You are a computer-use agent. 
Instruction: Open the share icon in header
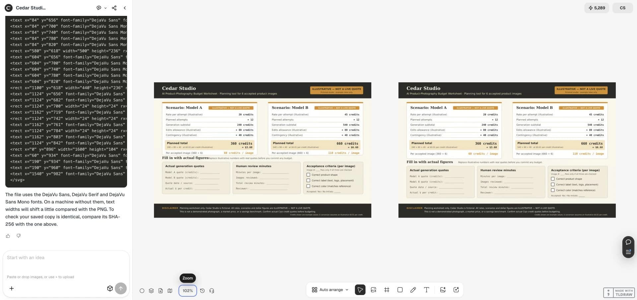[114, 8]
